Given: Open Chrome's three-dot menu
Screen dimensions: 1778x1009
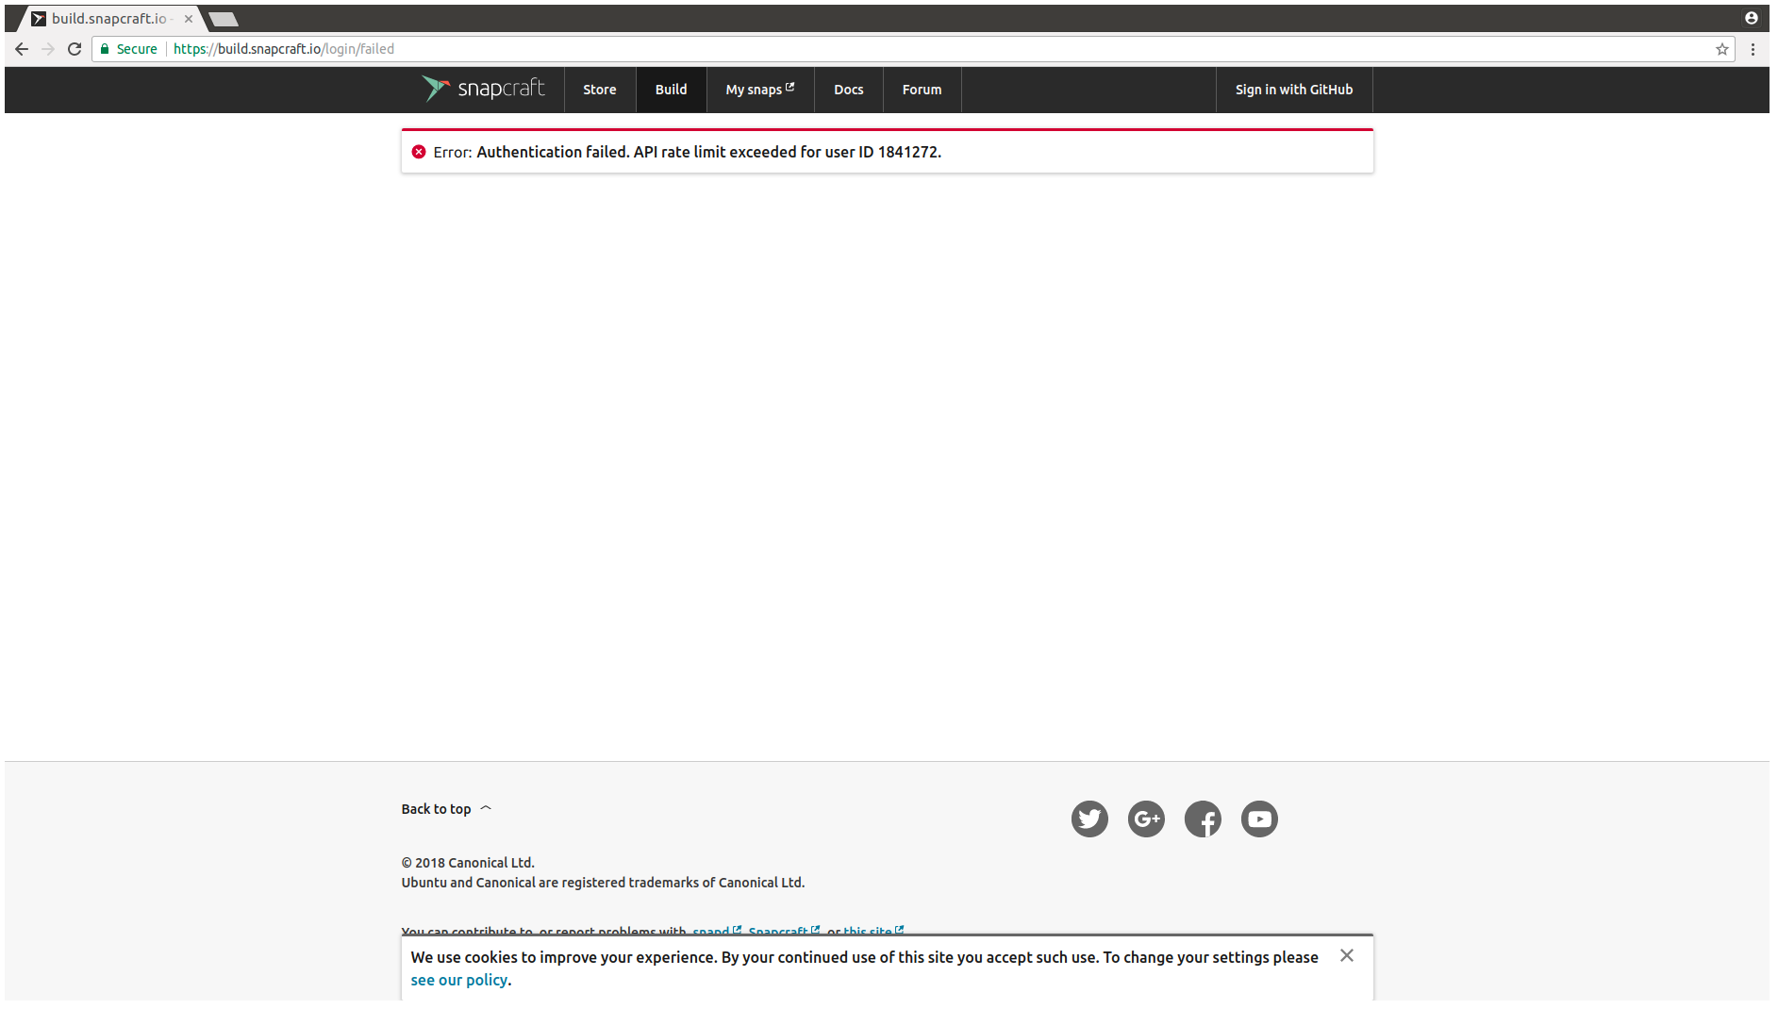Looking at the screenshot, I should (x=1753, y=49).
